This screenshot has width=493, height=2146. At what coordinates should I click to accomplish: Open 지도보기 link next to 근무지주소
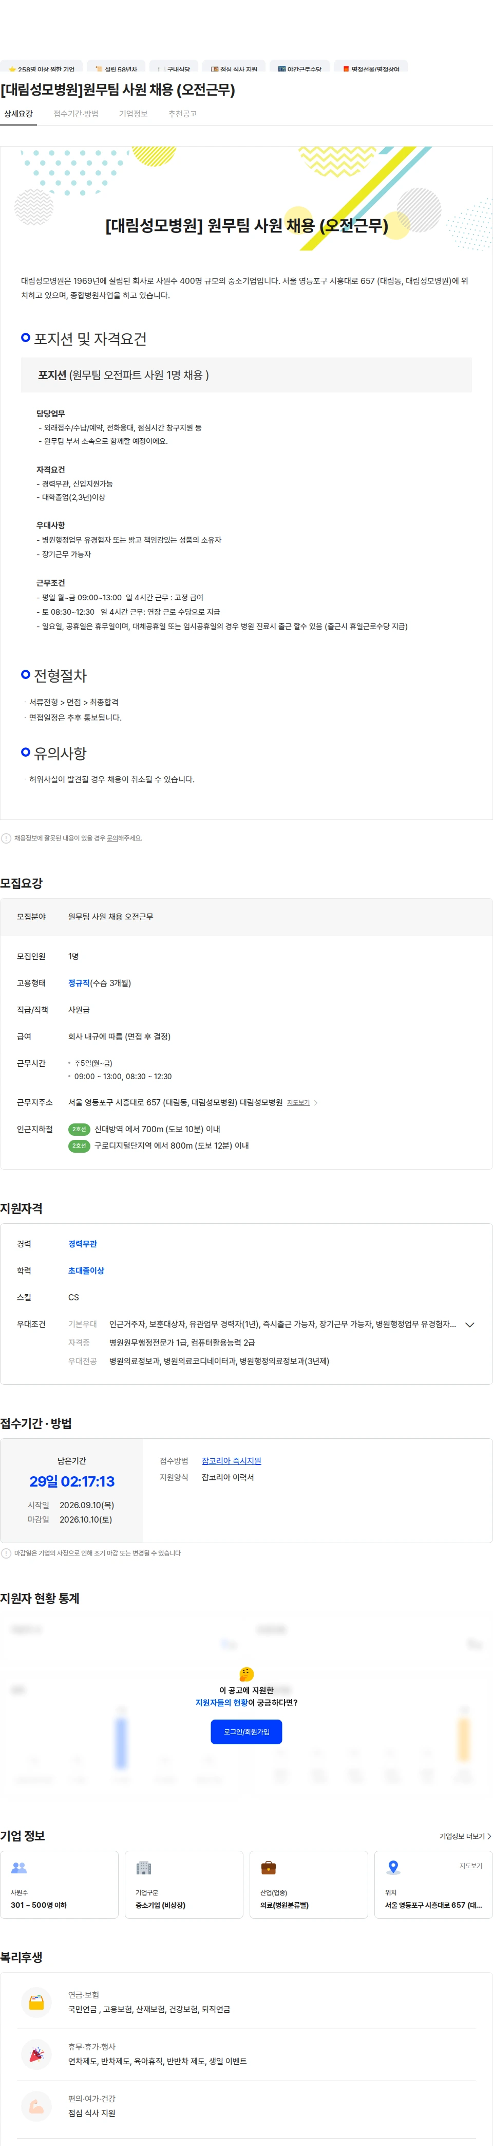click(298, 1103)
